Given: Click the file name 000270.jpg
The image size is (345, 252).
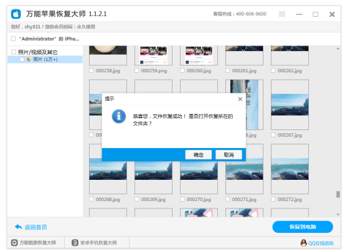Looking at the screenshot, I should click(199, 200).
